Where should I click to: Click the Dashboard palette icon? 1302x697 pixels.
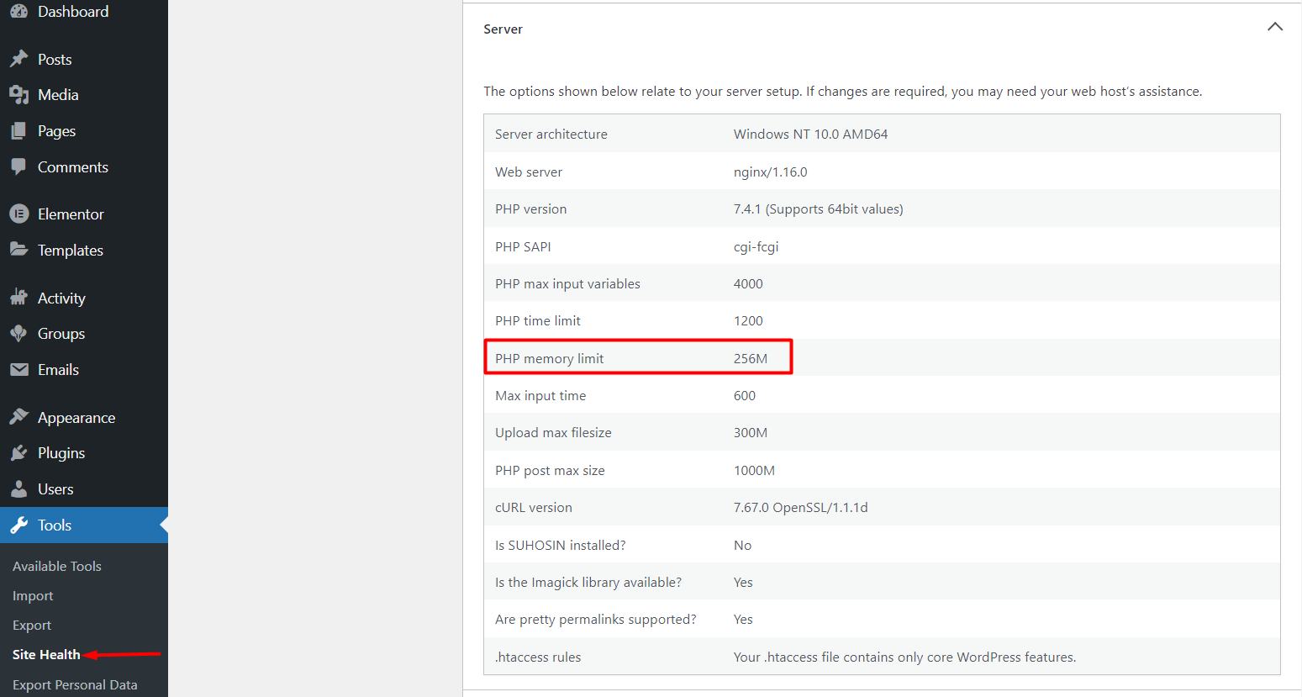18,11
